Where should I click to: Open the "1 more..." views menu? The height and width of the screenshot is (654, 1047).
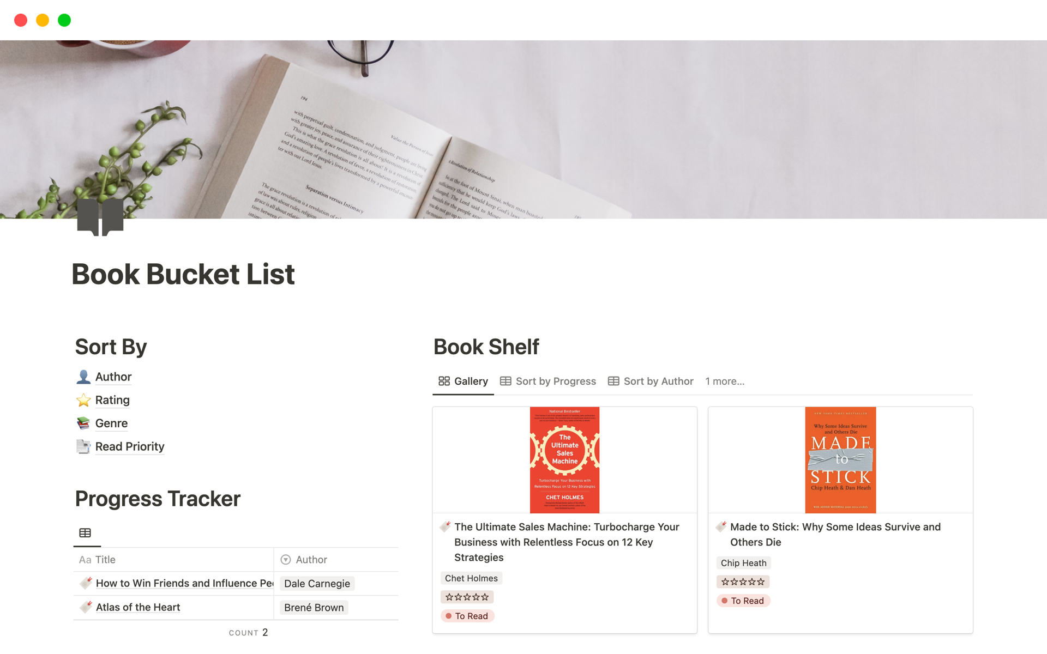click(x=725, y=381)
